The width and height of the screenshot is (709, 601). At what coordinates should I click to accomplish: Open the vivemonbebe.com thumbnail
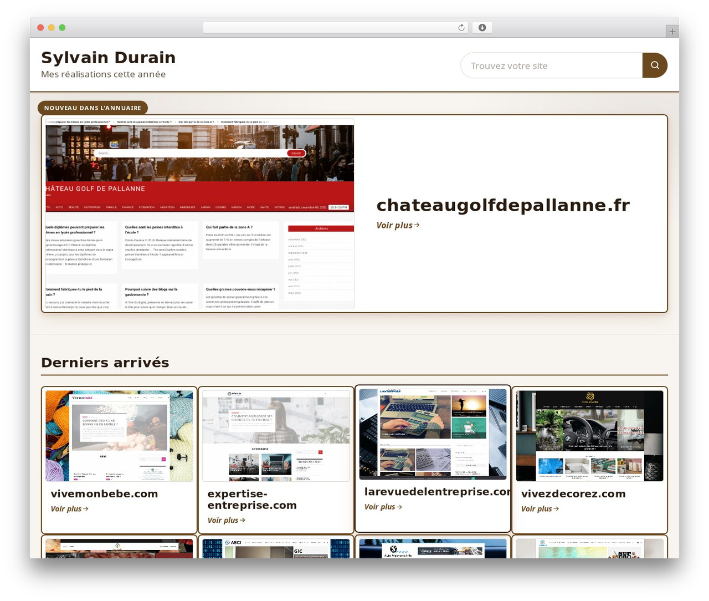tap(119, 436)
